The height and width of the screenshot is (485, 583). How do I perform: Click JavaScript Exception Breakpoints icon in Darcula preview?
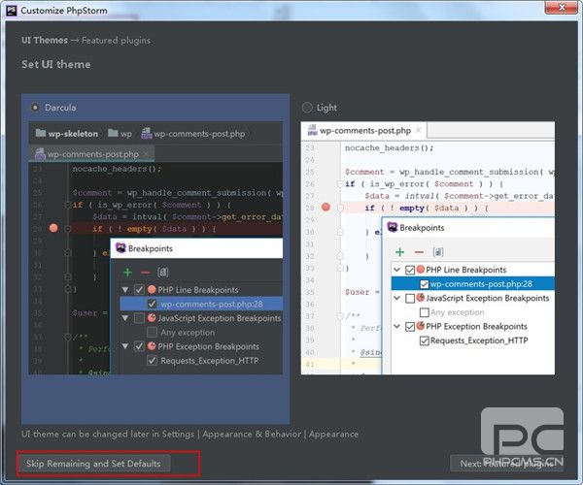tap(152, 317)
